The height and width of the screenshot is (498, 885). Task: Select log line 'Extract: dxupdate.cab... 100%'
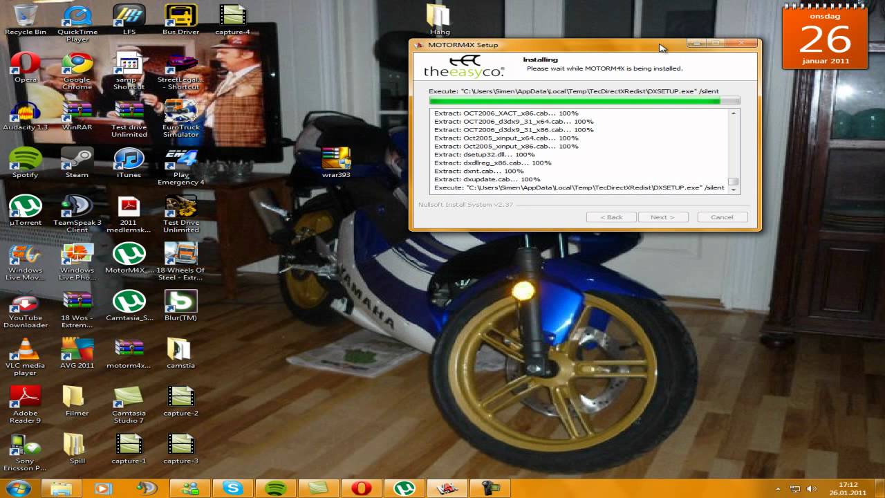(487, 179)
